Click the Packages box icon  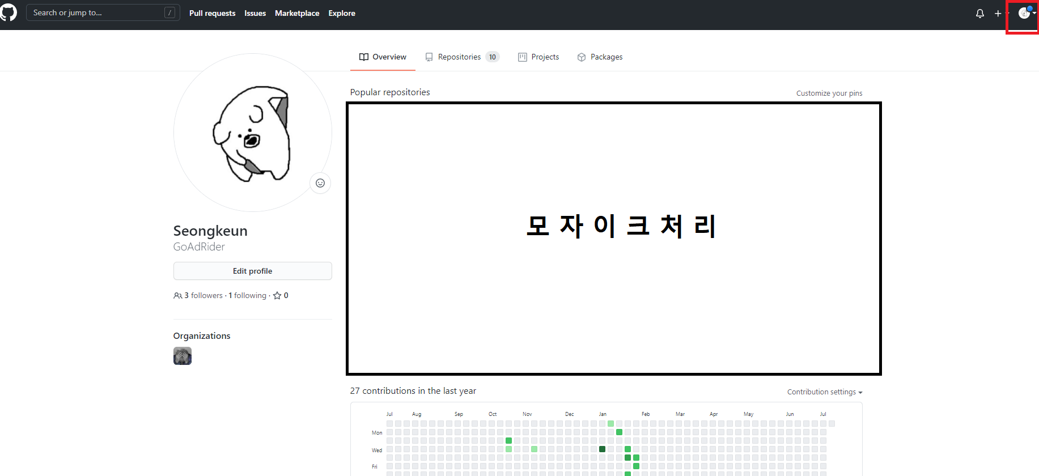point(582,57)
